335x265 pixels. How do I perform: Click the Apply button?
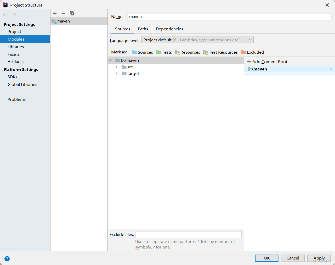coord(319,258)
